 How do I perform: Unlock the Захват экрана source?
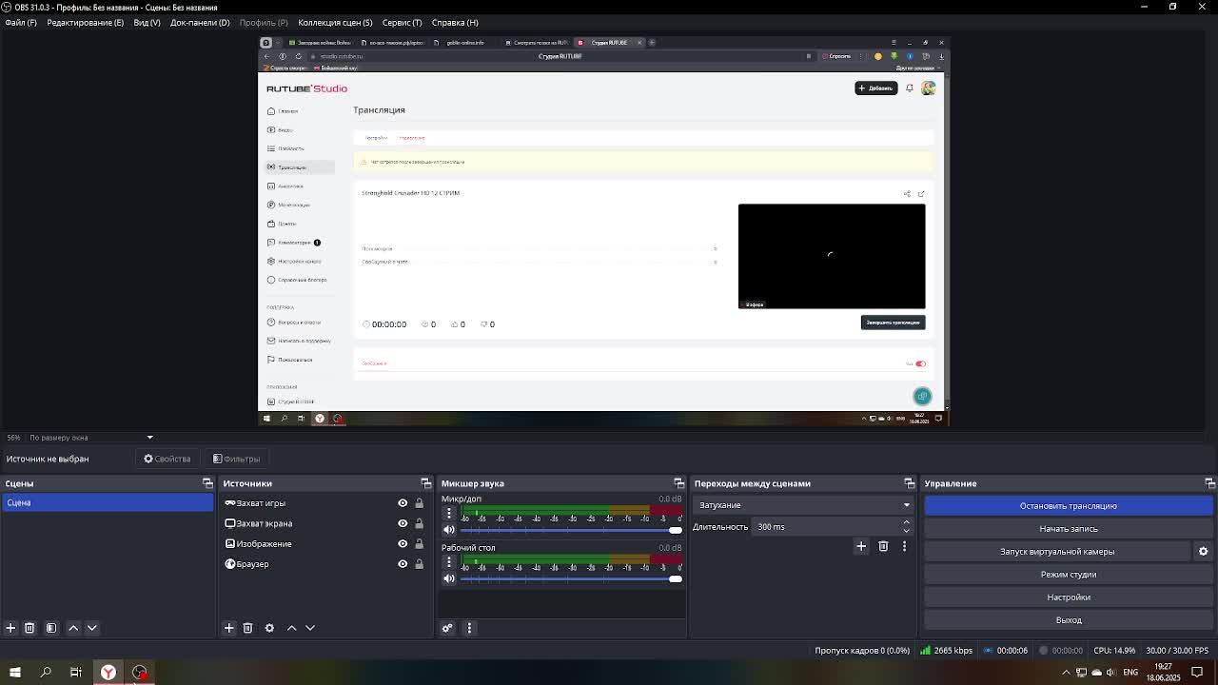419,523
